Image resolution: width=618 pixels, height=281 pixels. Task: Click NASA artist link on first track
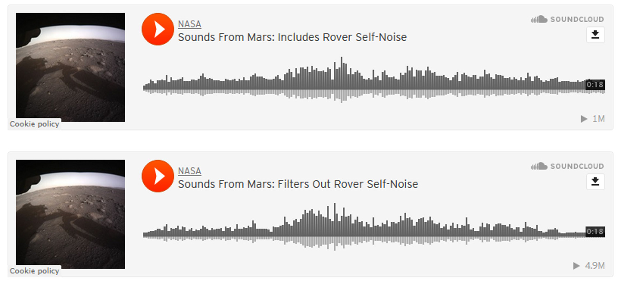(x=190, y=24)
